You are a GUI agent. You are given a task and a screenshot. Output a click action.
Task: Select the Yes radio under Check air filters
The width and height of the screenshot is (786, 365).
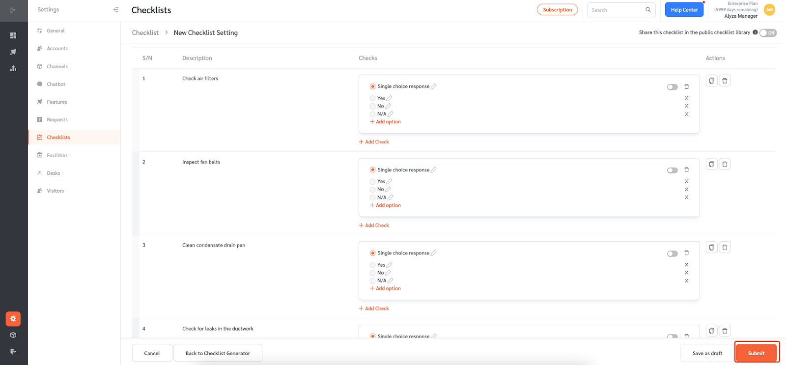point(373,98)
